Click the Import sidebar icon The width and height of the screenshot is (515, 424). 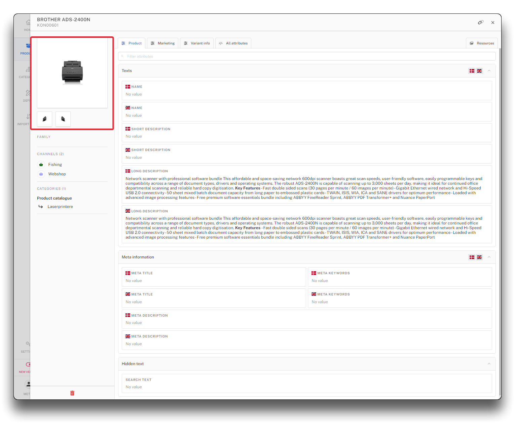click(x=27, y=117)
